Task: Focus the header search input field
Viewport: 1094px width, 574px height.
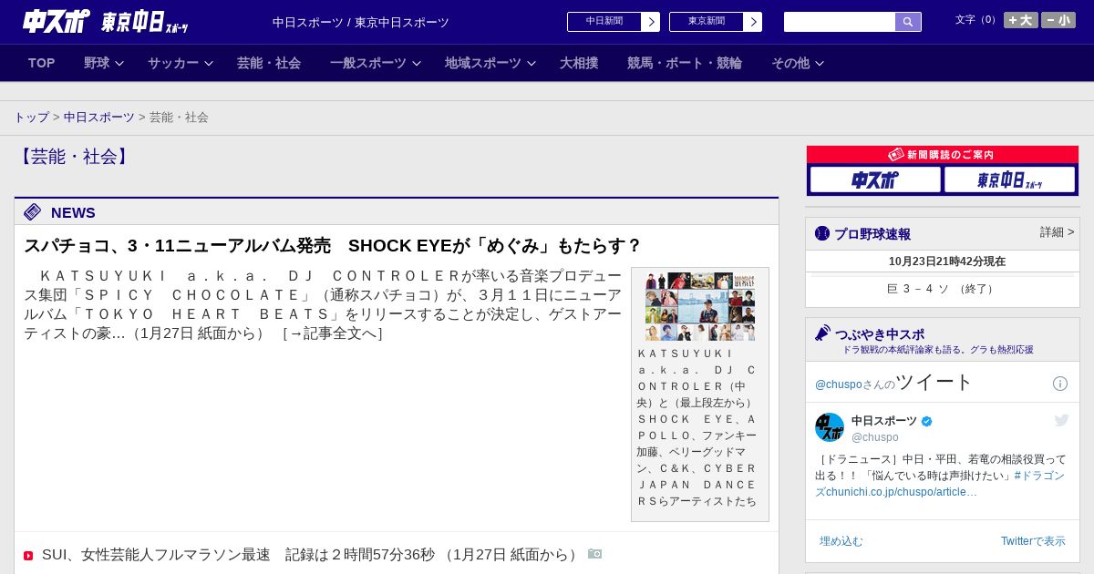Action: pyautogui.click(x=840, y=22)
